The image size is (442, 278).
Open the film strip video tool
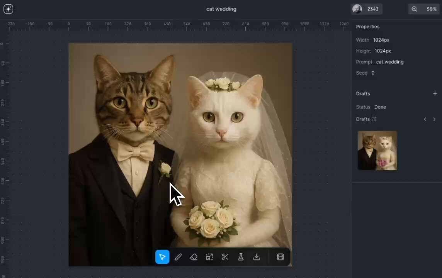click(x=280, y=257)
